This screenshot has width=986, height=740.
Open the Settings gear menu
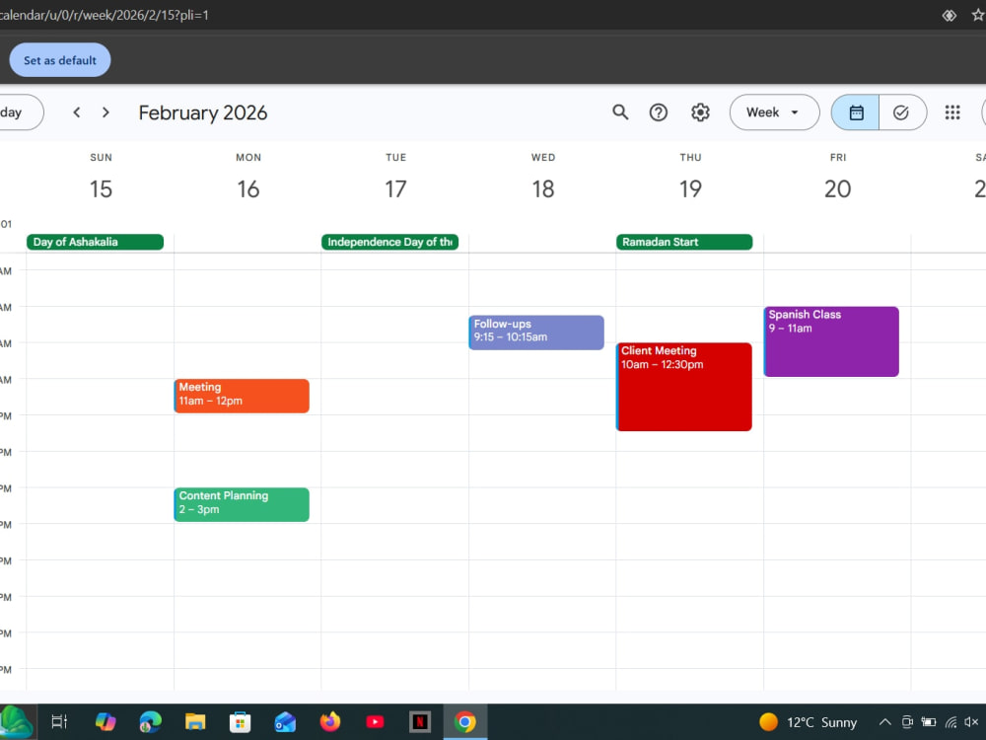click(700, 112)
